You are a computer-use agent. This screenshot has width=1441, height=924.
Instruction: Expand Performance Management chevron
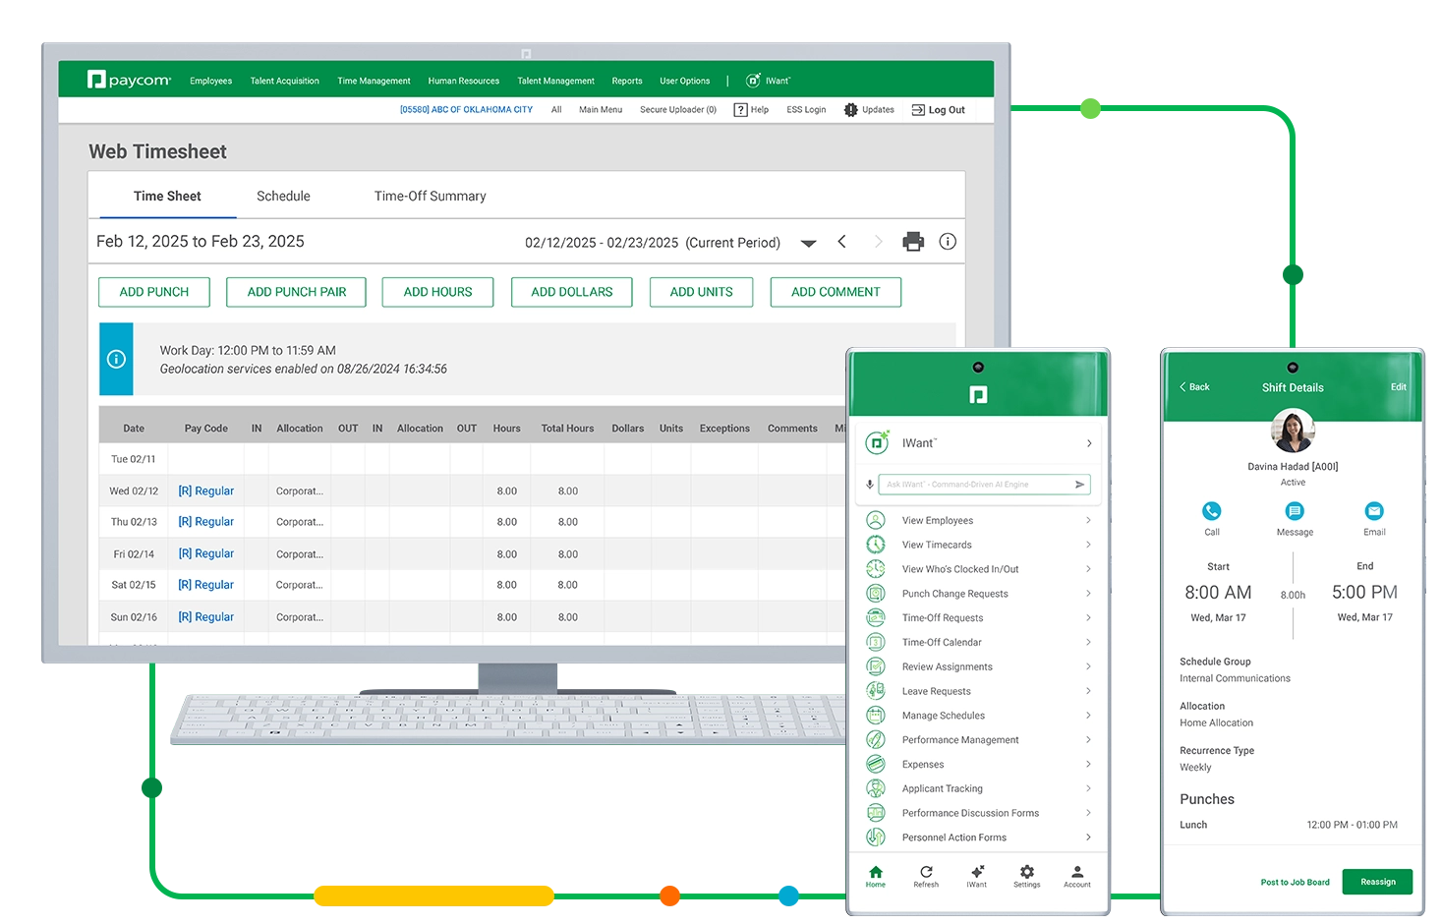1088,739
